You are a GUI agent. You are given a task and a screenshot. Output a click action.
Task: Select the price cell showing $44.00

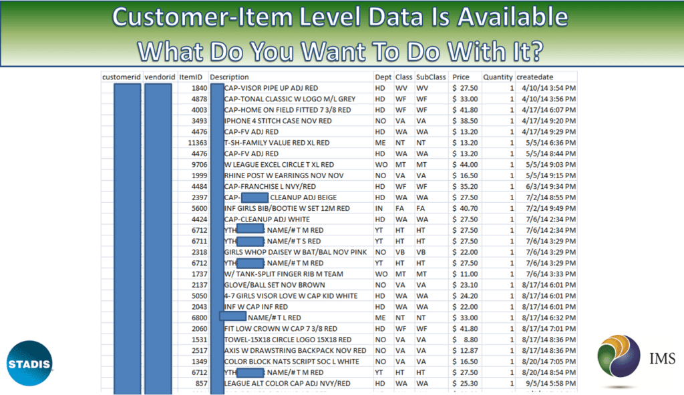pyautogui.click(x=465, y=165)
